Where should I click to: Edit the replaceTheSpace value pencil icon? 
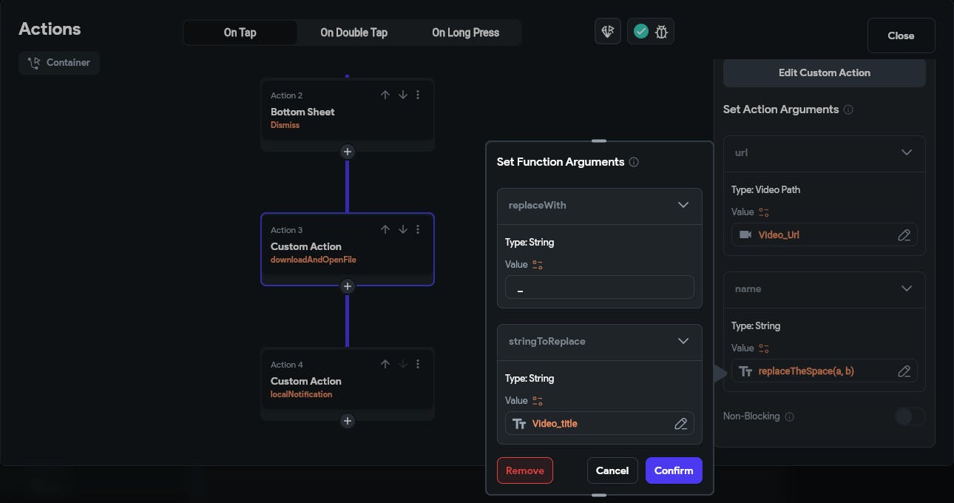[x=904, y=371]
